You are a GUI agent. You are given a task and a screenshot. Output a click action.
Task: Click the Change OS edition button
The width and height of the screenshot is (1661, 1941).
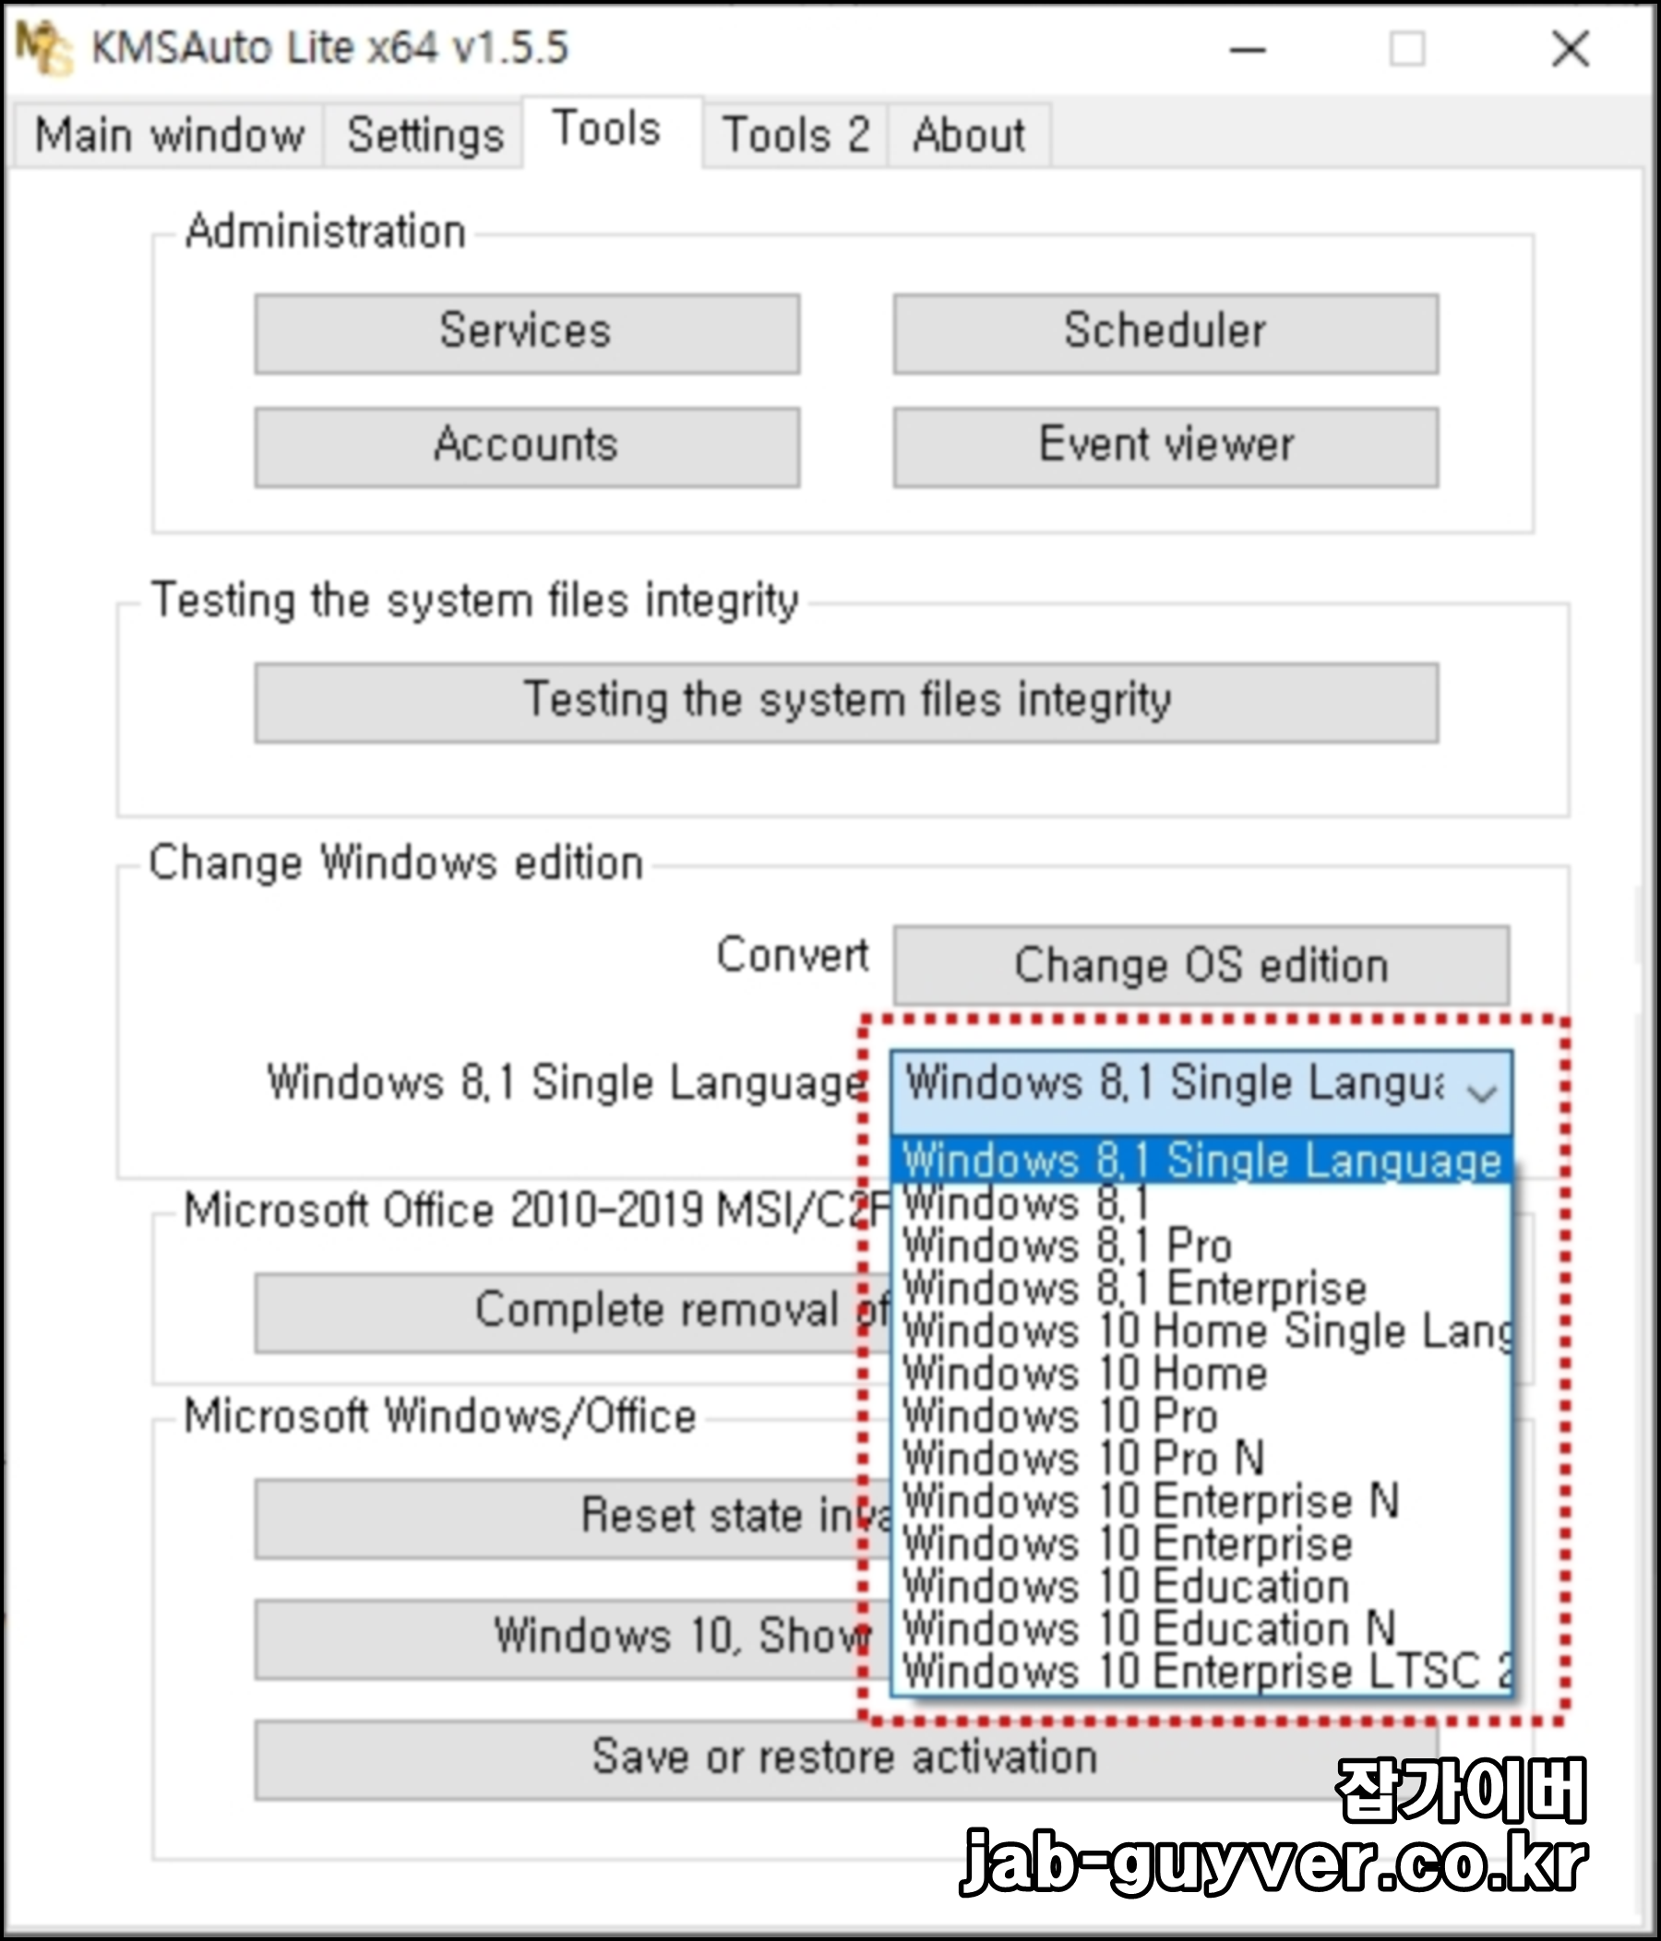(x=1201, y=965)
